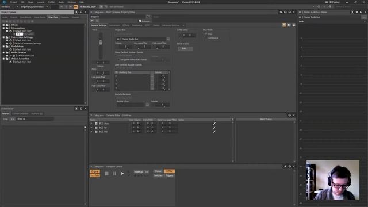Click the 3D Position icon in title bar

pyautogui.click(x=327, y=2)
